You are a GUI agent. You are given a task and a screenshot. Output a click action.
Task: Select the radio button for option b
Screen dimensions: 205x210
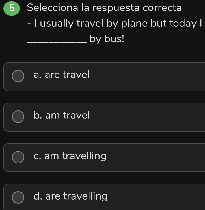(18, 117)
